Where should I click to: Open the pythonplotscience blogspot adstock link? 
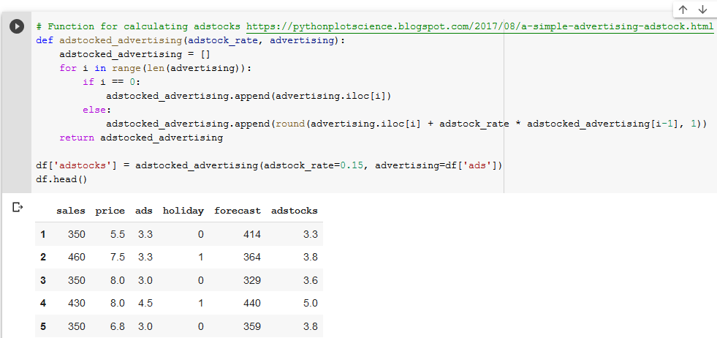pos(479,26)
